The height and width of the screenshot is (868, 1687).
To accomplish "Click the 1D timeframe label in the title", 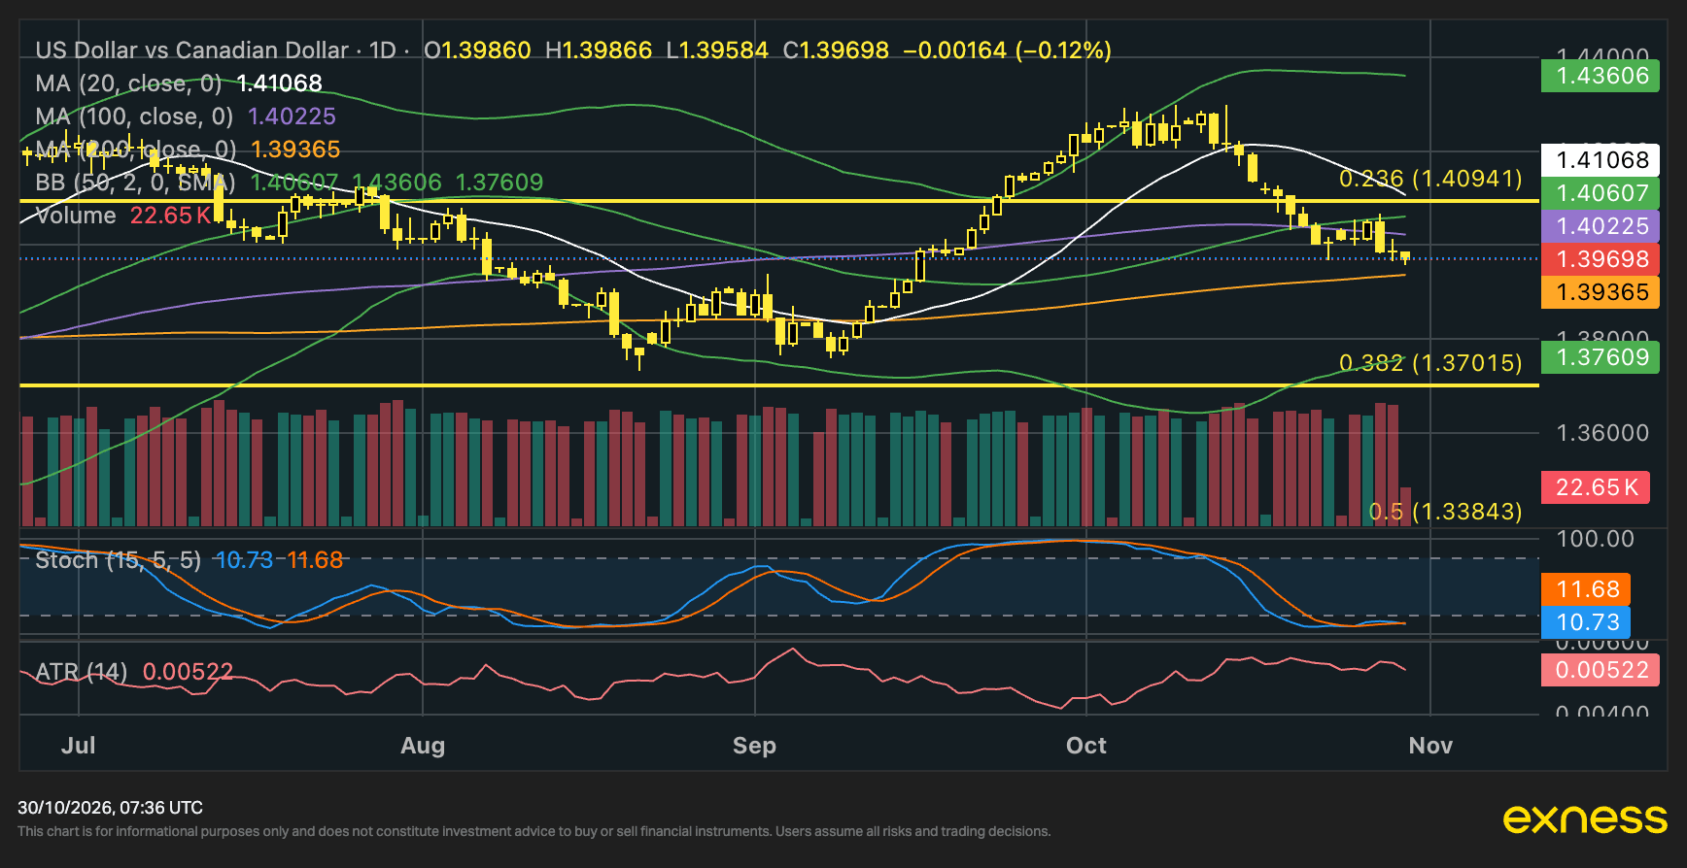I will (x=383, y=50).
